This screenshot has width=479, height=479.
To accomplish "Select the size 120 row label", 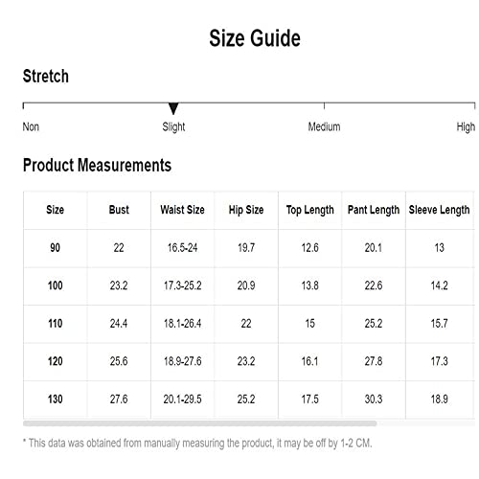I will coord(55,361).
